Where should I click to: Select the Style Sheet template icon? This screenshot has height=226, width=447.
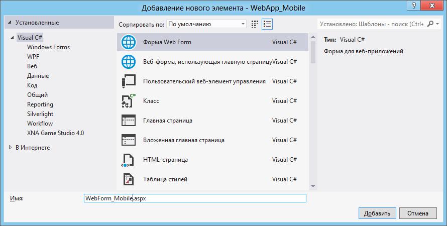129,179
